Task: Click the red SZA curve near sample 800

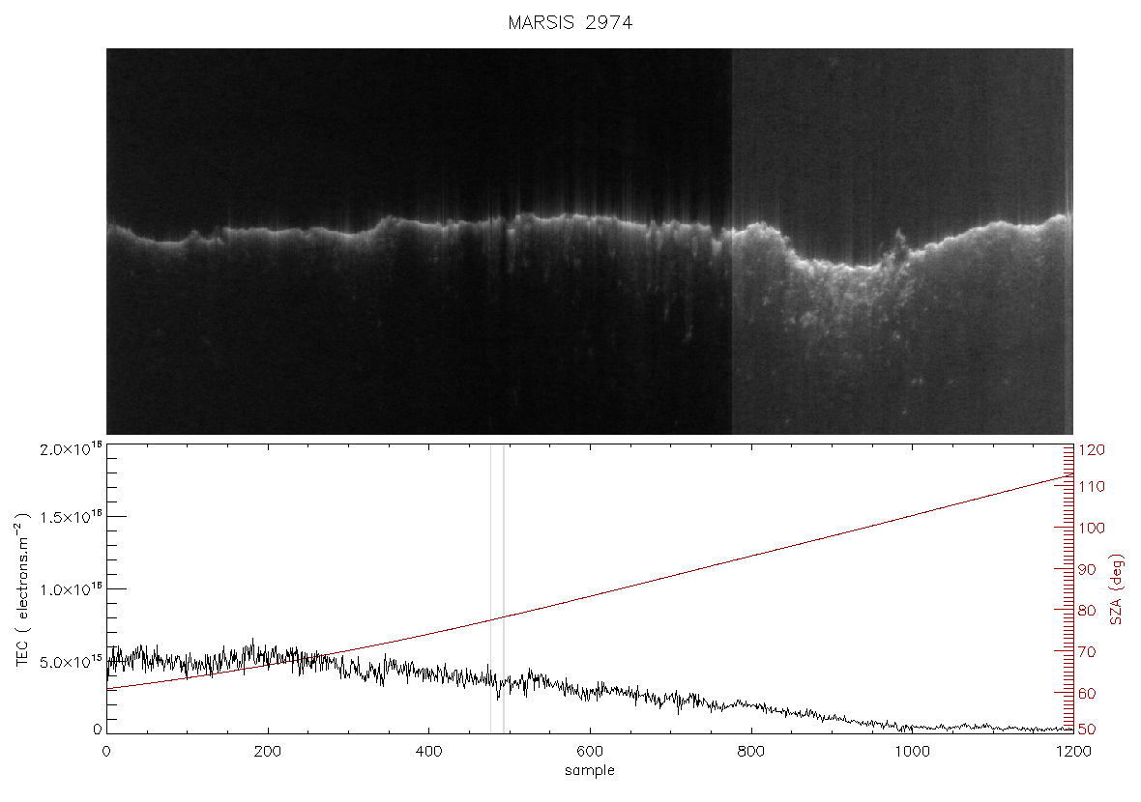Action: point(750,559)
